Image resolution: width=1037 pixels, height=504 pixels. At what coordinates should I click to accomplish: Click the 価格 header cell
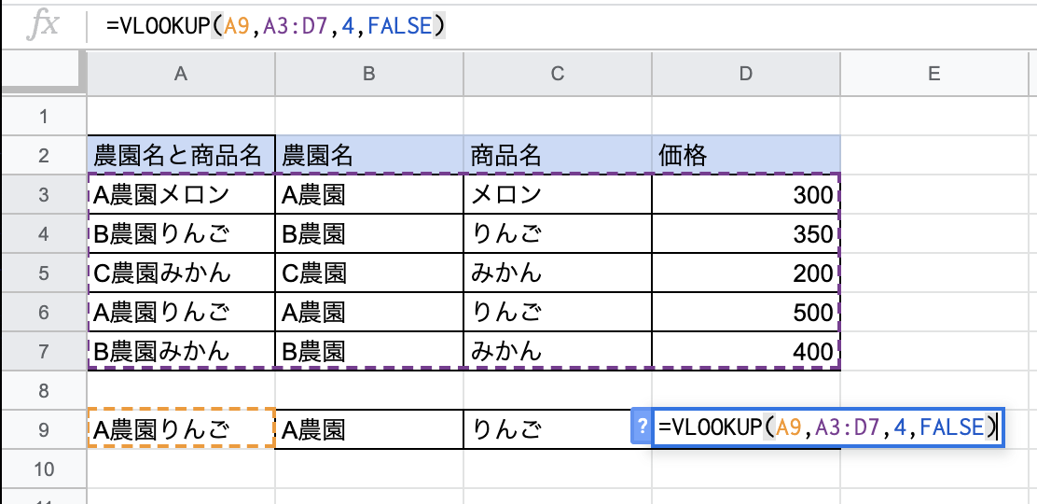746,156
